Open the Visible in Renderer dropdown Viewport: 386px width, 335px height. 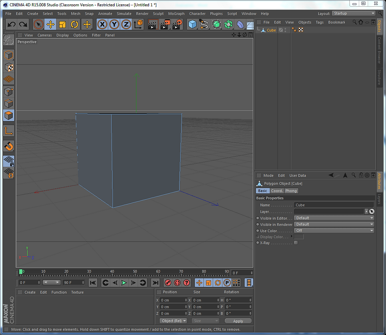click(x=334, y=224)
